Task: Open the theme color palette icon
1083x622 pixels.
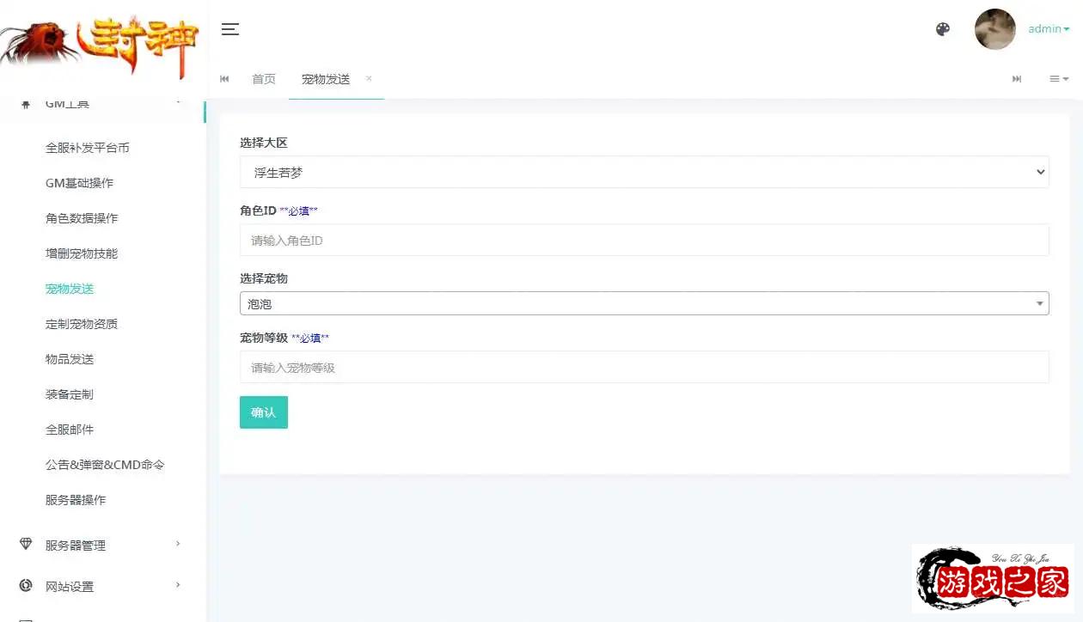Action: pyautogui.click(x=943, y=29)
